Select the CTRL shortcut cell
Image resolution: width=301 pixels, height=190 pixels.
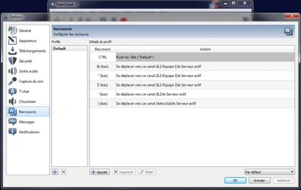tap(103, 57)
